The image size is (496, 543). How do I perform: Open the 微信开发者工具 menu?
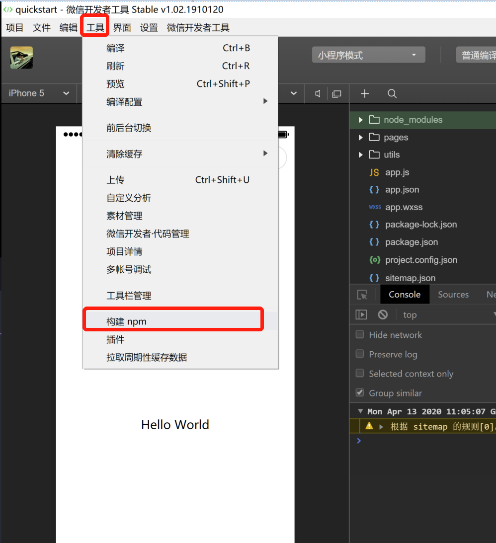(x=198, y=27)
